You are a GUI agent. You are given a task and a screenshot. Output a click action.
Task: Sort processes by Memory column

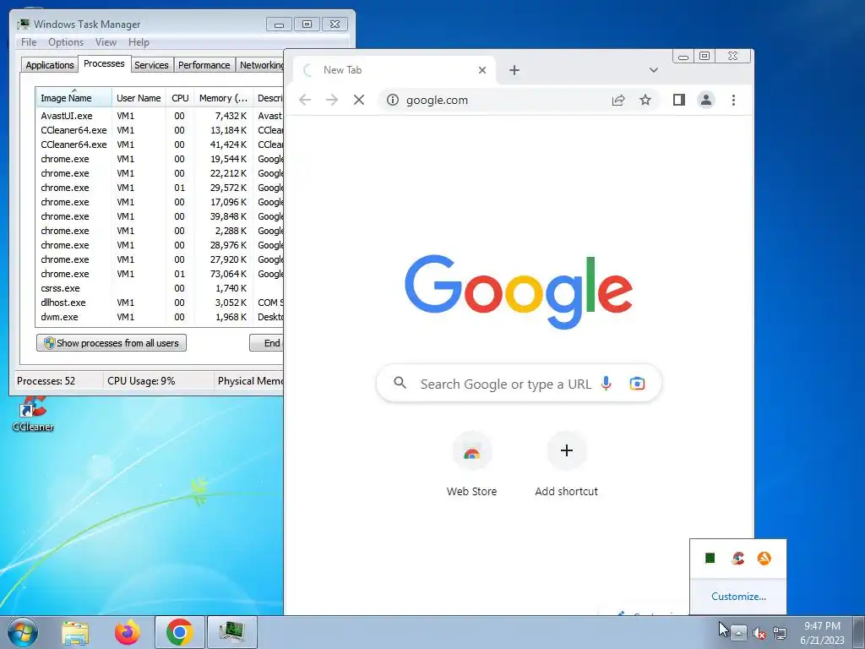point(223,98)
